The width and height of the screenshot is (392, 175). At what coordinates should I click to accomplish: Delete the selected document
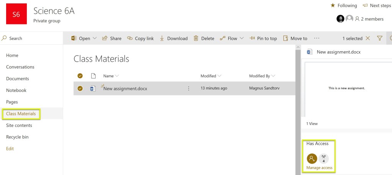(204, 38)
